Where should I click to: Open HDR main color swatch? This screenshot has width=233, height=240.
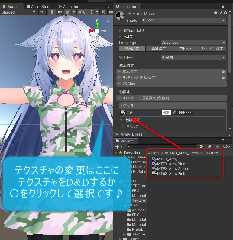[166, 113]
